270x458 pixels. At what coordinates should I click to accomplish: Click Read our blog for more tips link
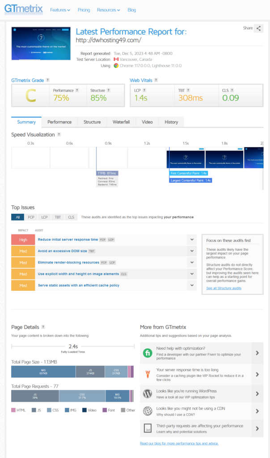click(179, 443)
